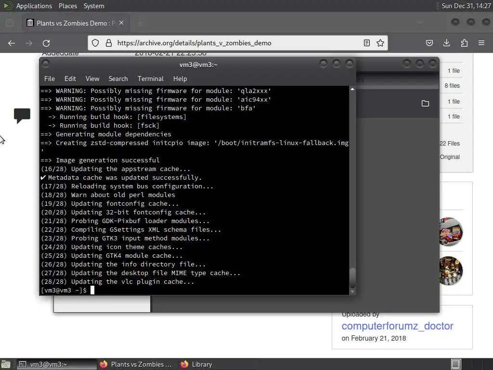Click the terminal window menu button
493x370 pixels.
[x=46, y=64]
